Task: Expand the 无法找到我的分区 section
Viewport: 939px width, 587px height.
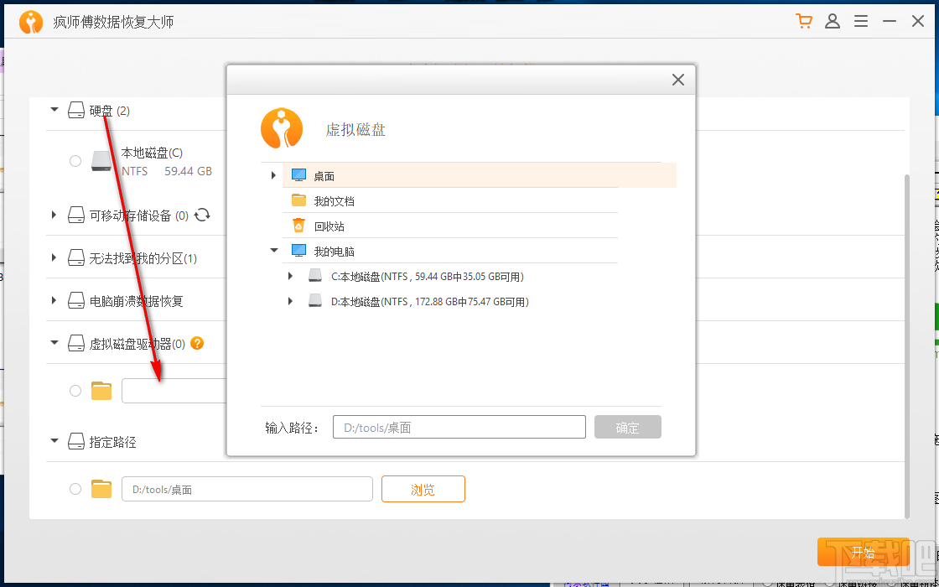Action: tap(54, 257)
